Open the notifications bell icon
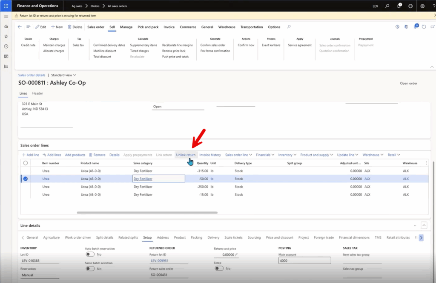 [x=399, y=6]
